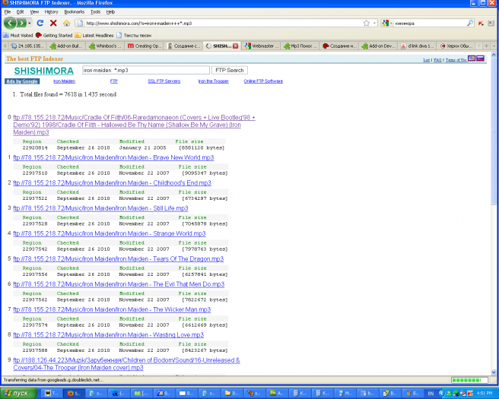Click the SHISHIMORA logo
Screen dimensions: 499x399
[x=44, y=71]
